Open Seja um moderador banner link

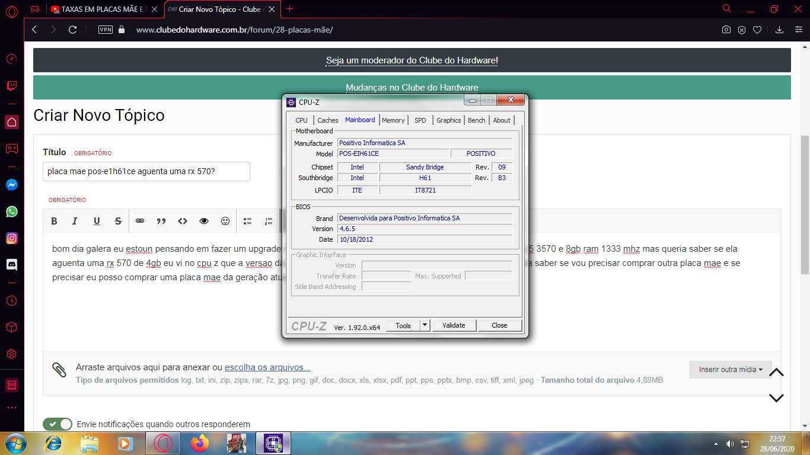(x=412, y=60)
